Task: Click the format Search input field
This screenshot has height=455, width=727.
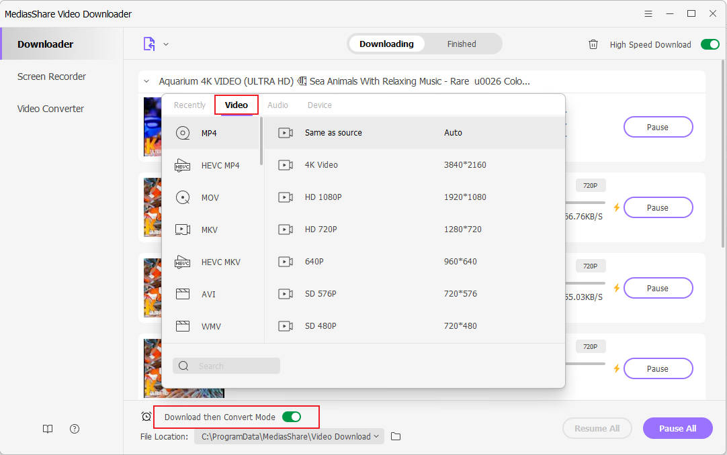Action: click(x=226, y=366)
